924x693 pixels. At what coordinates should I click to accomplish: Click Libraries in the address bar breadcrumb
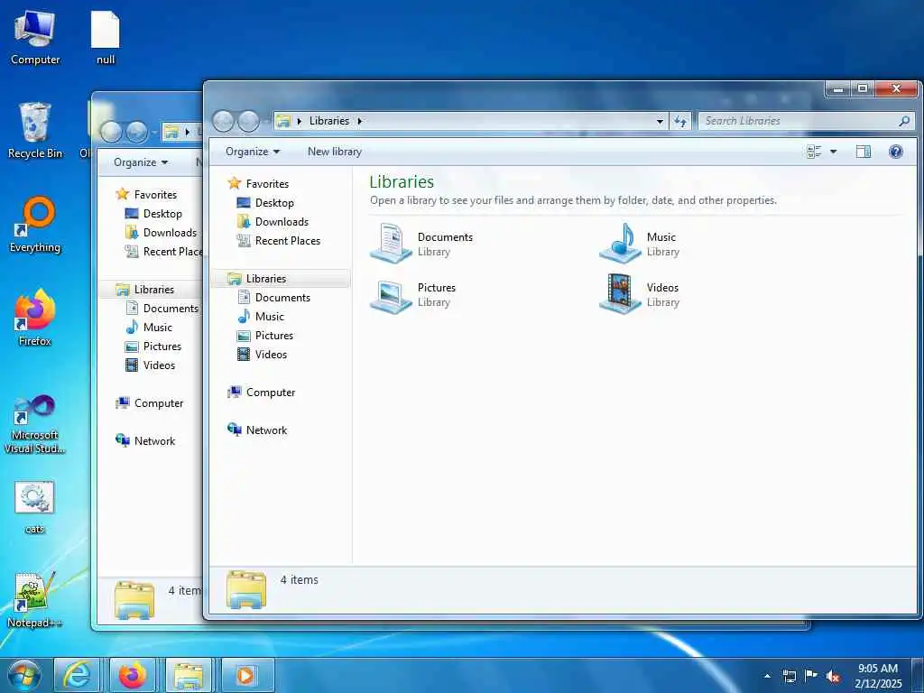tap(328, 121)
